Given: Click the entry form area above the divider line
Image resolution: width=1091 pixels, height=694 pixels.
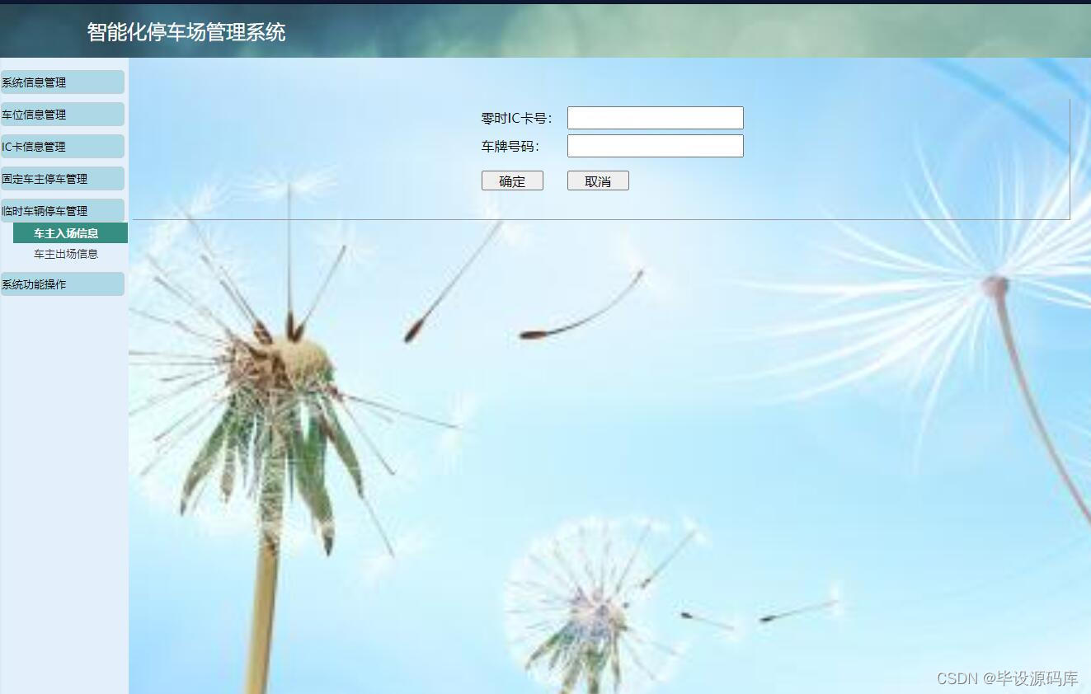Looking at the screenshot, I should [x=610, y=148].
